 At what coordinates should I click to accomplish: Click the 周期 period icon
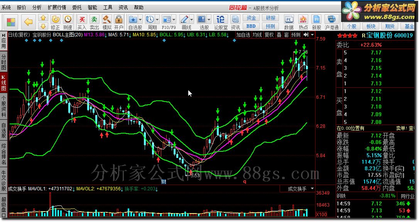point(150,20)
